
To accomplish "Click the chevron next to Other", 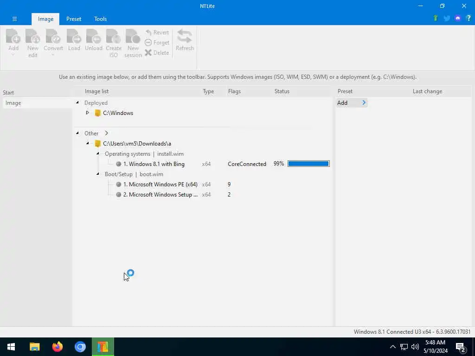I will point(106,133).
